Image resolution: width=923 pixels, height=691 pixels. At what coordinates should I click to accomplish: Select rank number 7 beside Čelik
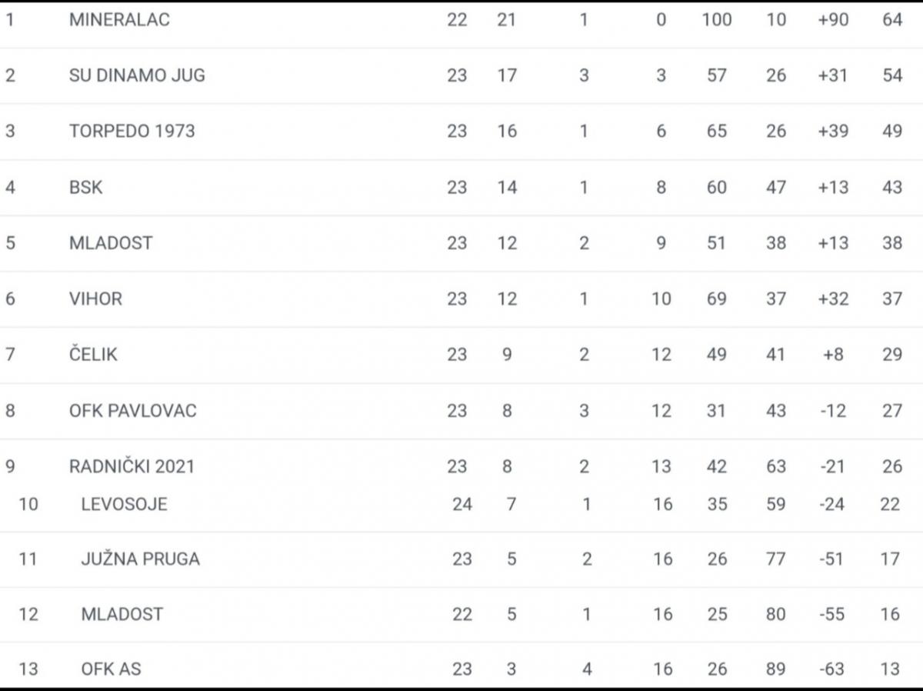pyautogui.click(x=10, y=355)
